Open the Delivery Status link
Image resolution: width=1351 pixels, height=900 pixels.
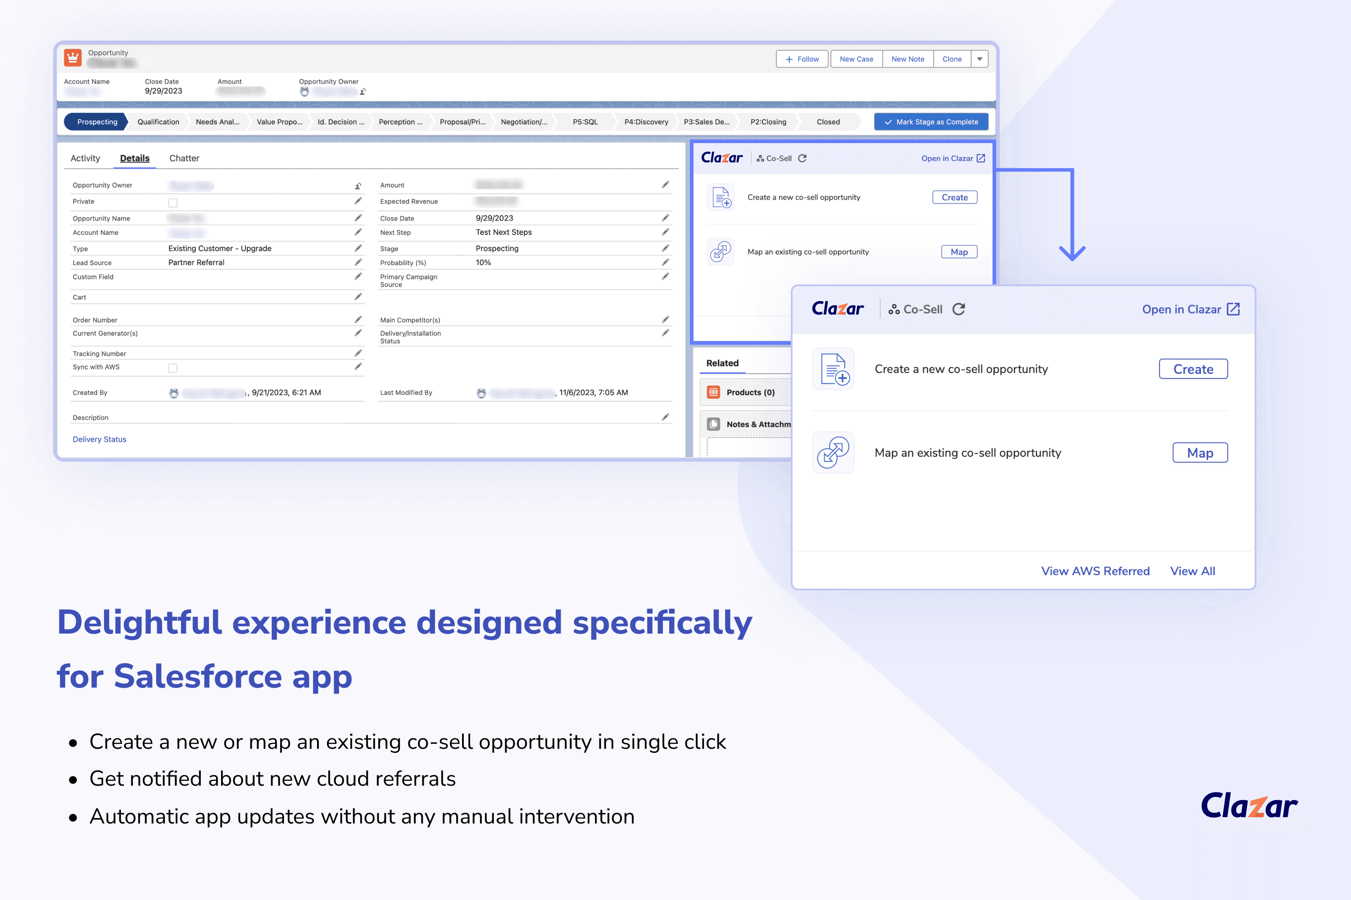point(100,439)
